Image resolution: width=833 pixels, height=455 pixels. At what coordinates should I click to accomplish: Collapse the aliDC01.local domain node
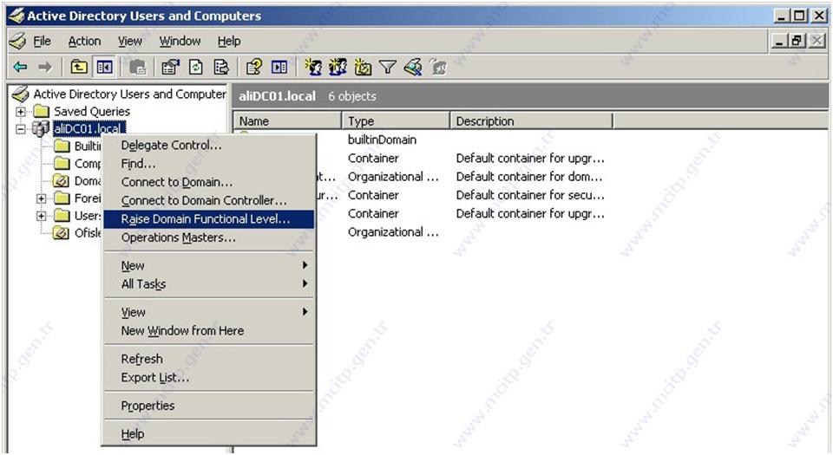coord(20,129)
